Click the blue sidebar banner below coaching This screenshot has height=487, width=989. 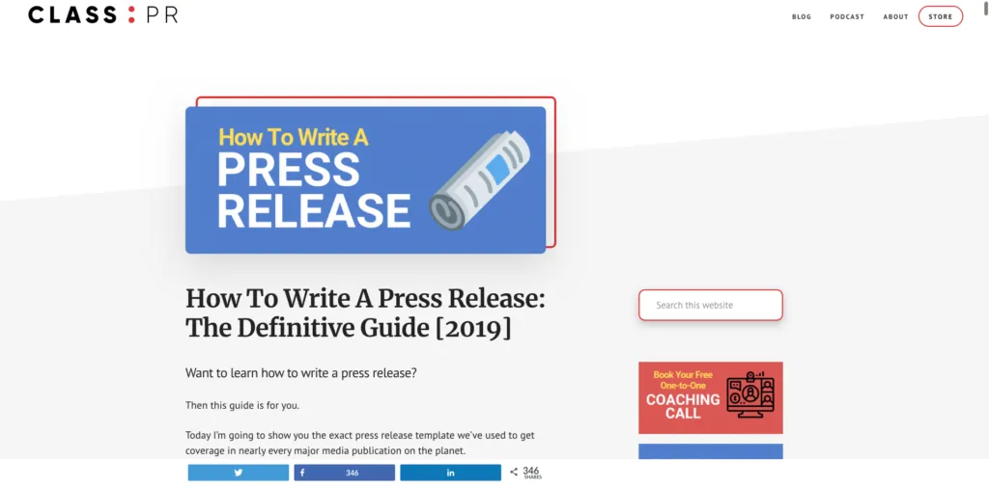click(x=710, y=451)
